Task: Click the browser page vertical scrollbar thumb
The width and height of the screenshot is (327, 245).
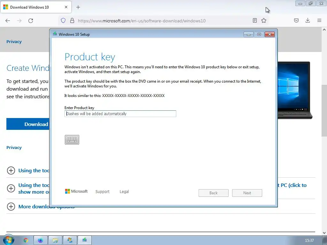Action: pyautogui.click(x=324, y=110)
